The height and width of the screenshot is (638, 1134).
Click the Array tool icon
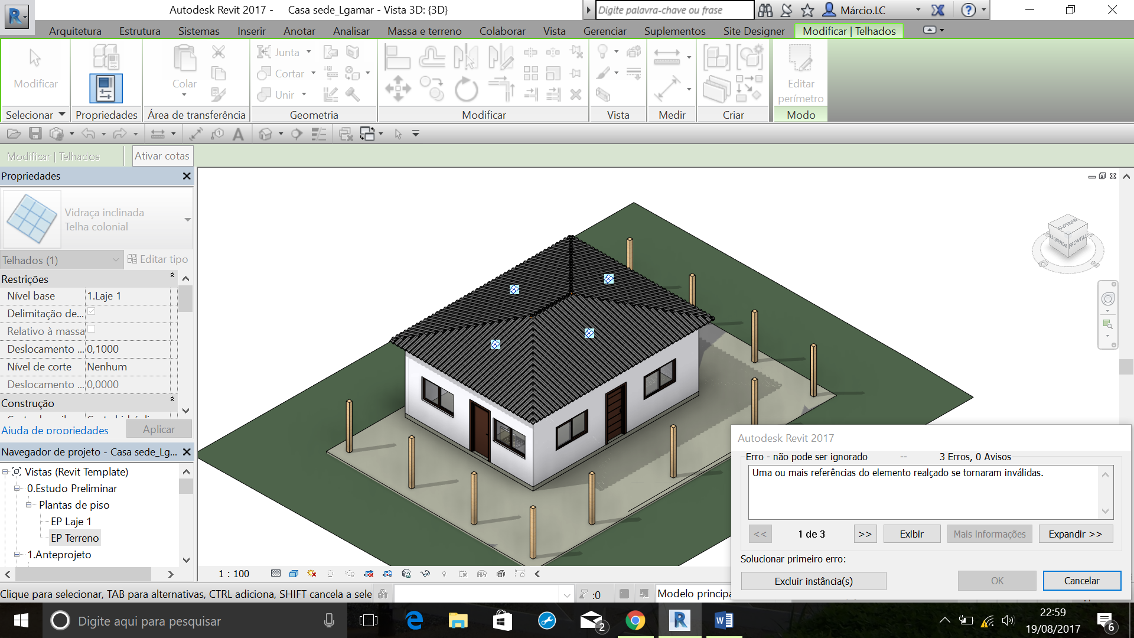(x=531, y=73)
